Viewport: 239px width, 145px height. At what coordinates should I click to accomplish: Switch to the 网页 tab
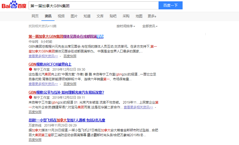click(35, 16)
